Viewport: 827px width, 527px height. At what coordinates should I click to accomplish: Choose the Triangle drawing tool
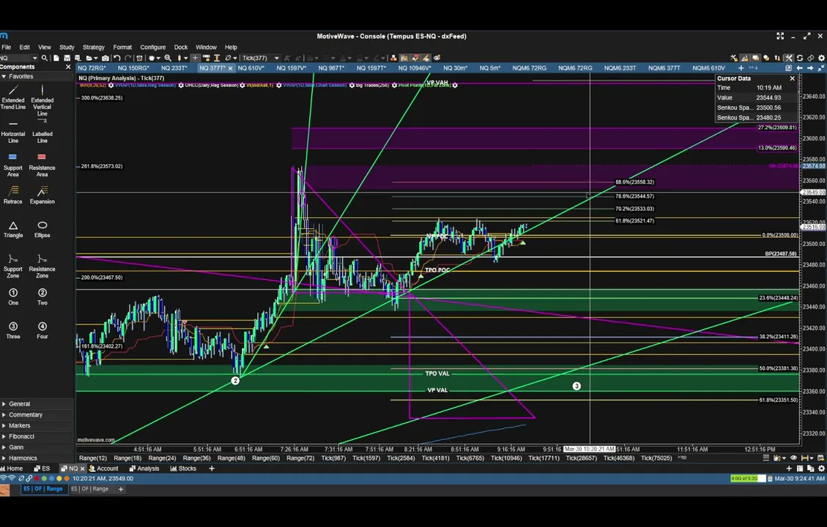click(13, 229)
